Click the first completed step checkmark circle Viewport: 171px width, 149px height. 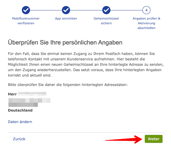[26, 10]
